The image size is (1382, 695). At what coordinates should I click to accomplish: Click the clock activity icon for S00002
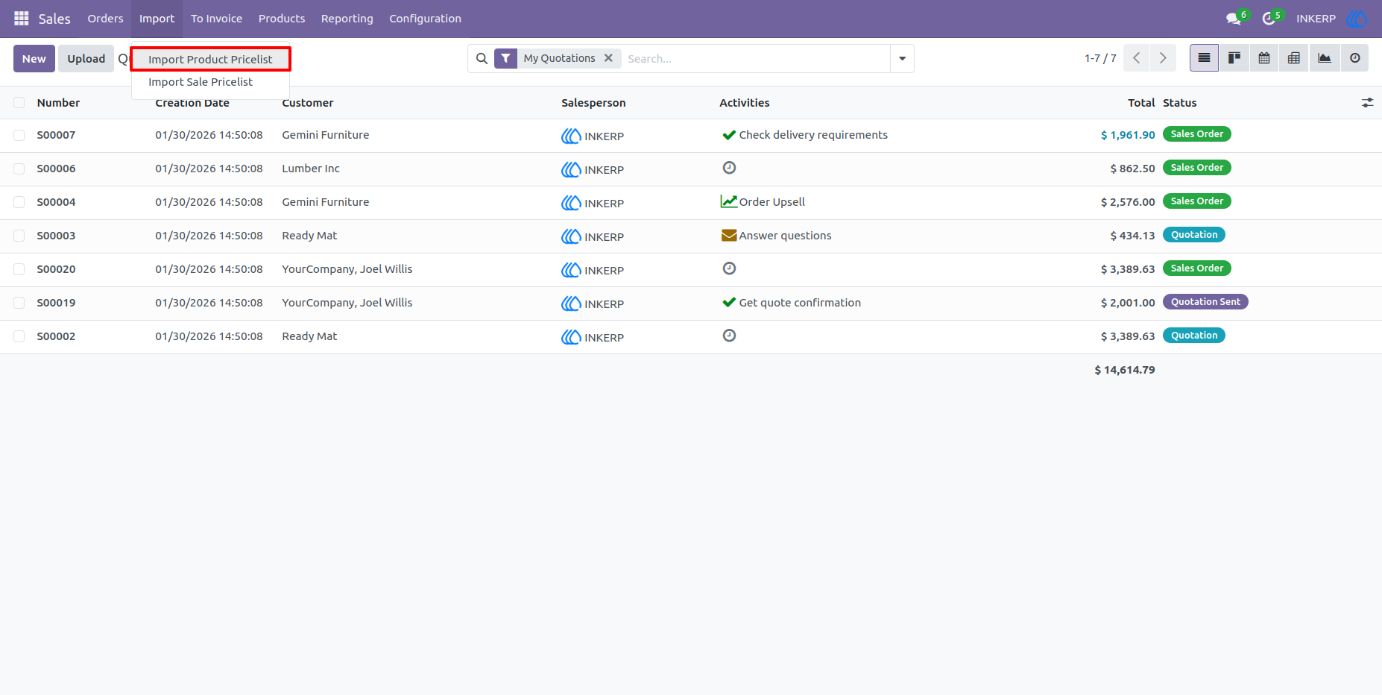[729, 336]
